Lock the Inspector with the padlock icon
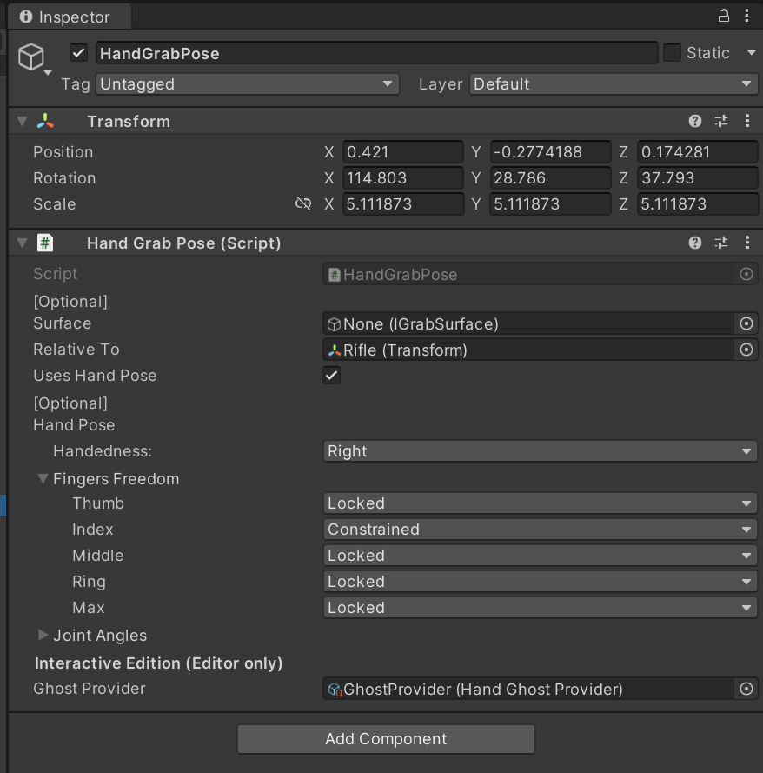The height and width of the screenshot is (773, 763). click(x=723, y=16)
